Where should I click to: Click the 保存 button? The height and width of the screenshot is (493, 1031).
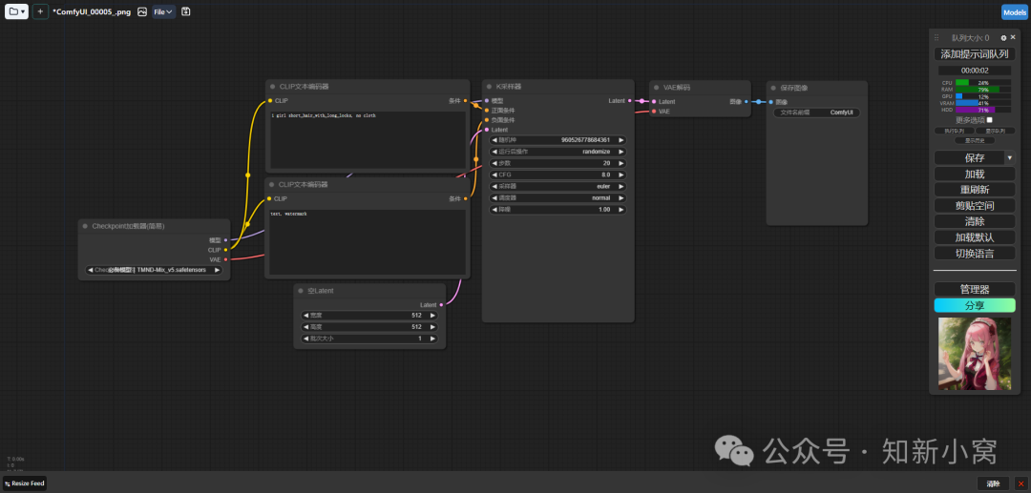point(969,157)
